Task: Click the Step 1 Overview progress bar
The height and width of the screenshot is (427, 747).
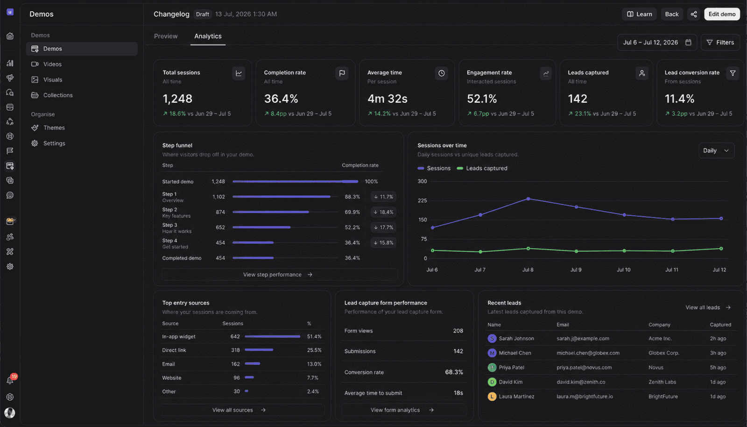Action: [x=285, y=197]
